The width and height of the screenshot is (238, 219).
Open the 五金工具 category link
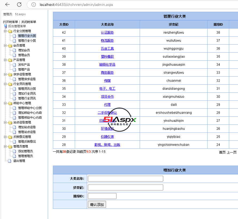(x=107, y=49)
